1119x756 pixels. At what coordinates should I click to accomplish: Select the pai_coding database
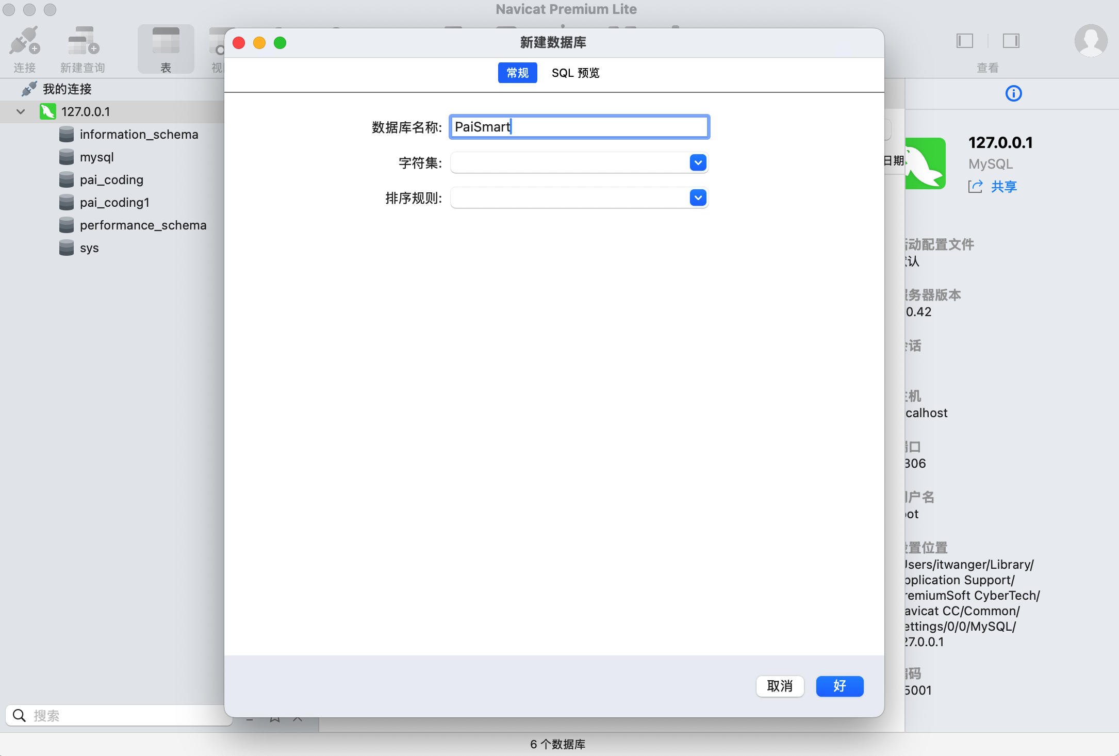[x=111, y=179]
